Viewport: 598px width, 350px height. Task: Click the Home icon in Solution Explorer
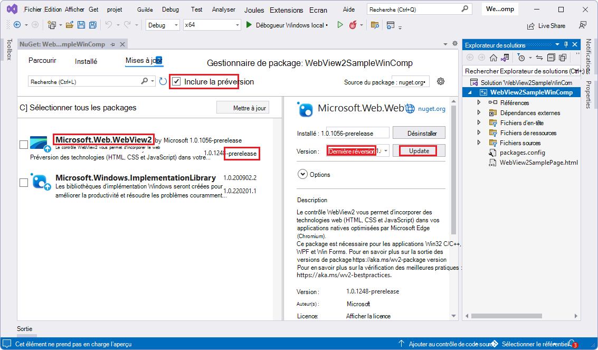coord(493,57)
